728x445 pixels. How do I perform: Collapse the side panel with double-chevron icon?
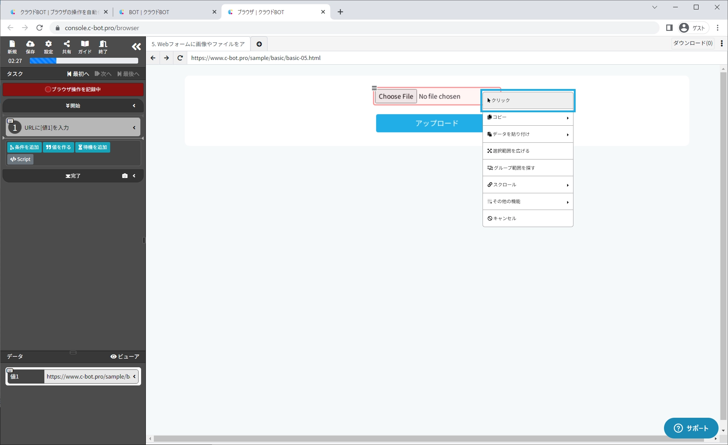coord(136,46)
